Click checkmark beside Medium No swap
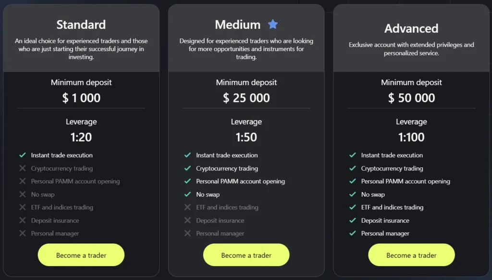This screenshot has height=280, width=492. click(x=187, y=194)
